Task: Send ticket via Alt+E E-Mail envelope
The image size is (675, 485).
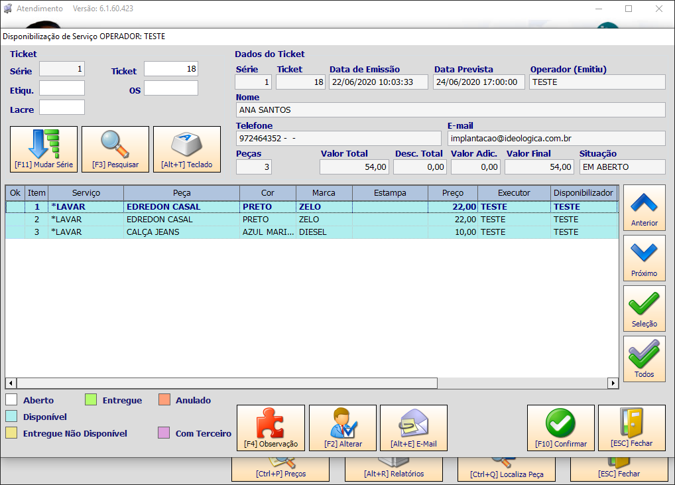Action: coord(414,428)
